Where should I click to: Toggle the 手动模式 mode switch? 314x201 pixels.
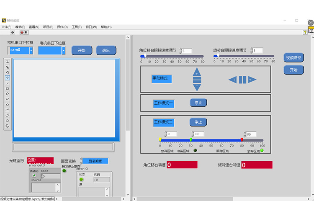[162, 78]
